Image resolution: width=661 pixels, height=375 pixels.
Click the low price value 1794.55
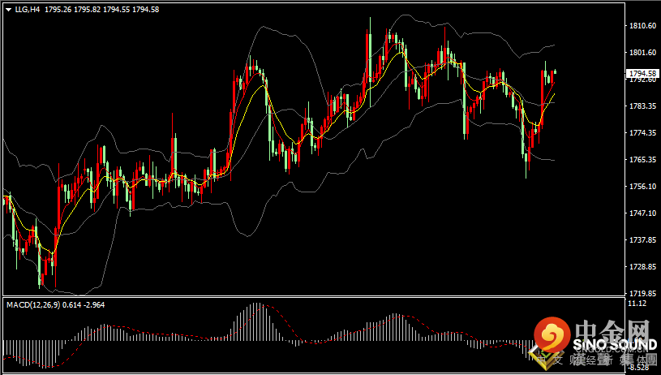(116, 9)
